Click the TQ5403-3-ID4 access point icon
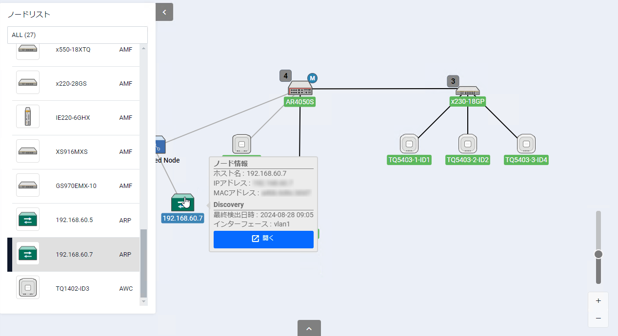The width and height of the screenshot is (618, 336). [x=526, y=144]
